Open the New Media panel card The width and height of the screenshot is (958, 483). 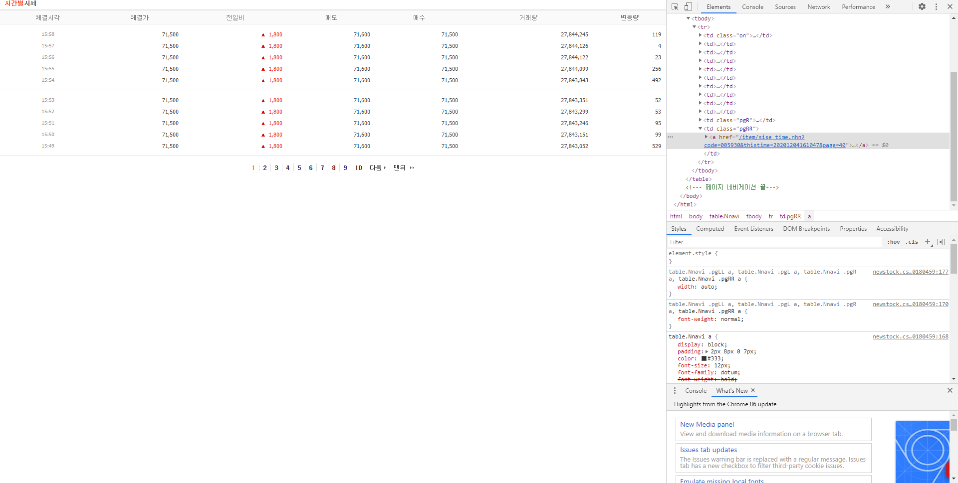[x=773, y=429]
